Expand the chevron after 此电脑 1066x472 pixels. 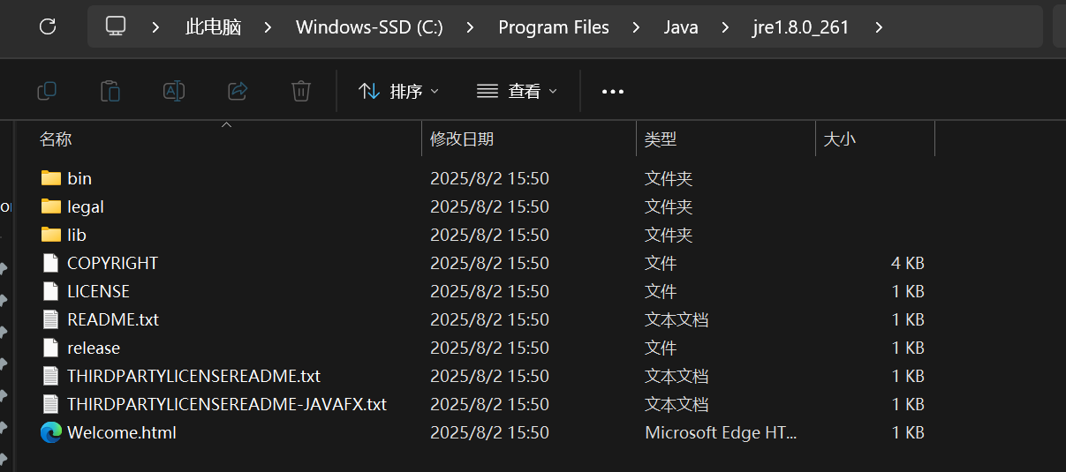point(268,27)
